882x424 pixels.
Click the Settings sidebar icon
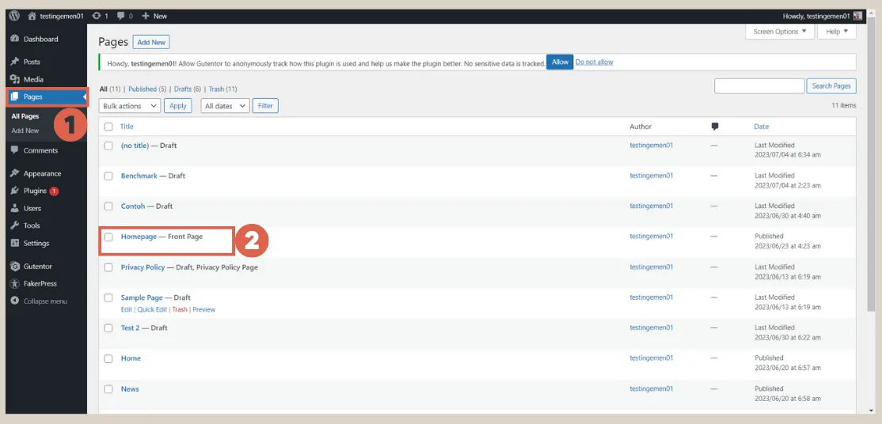(15, 243)
